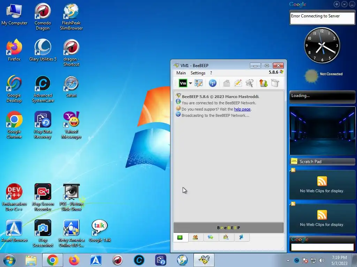Select PSS - Picture Slide Show icon

tap(71, 197)
